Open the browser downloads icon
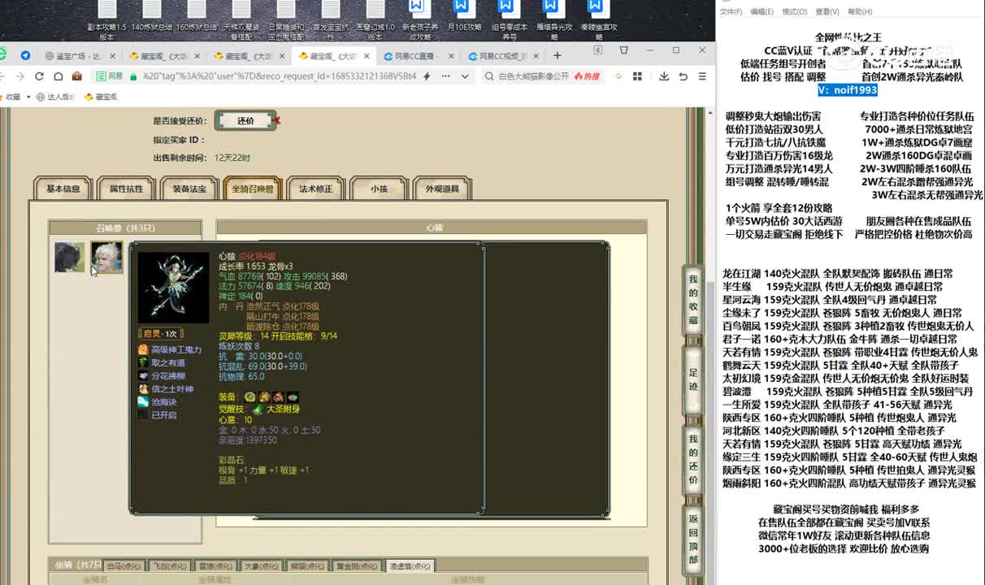Image resolution: width=985 pixels, height=585 pixels. point(664,76)
